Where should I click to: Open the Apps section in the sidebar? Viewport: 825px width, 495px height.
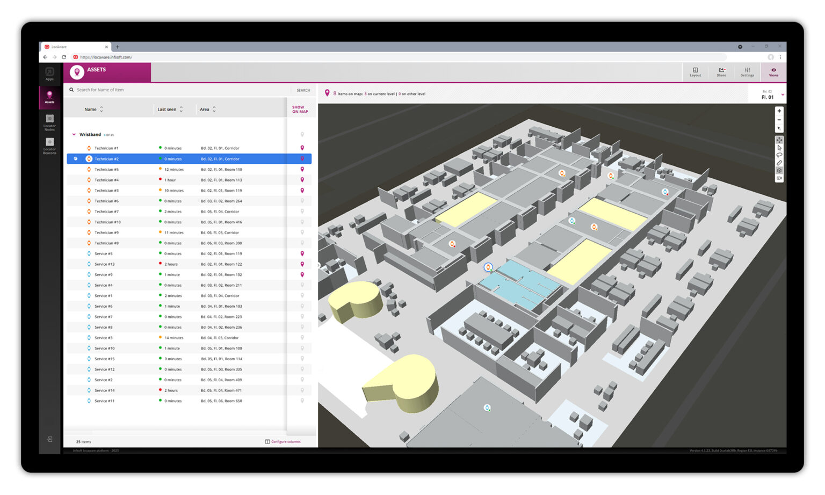49,72
